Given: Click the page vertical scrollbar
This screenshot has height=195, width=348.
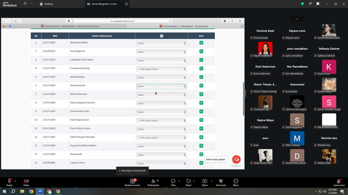Looking at the screenshot, I should tap(244, 99).
